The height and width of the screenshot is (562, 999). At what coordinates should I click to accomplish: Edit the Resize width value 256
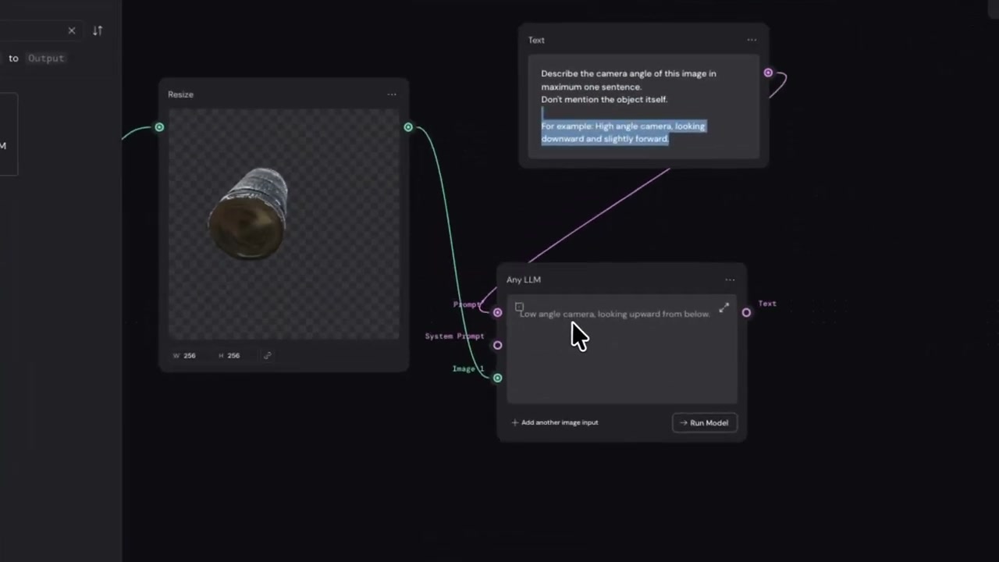189,355
